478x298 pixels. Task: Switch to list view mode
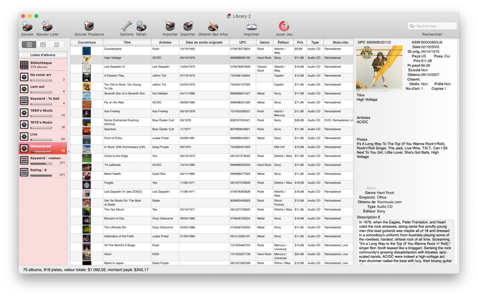(x=29, y=45)
